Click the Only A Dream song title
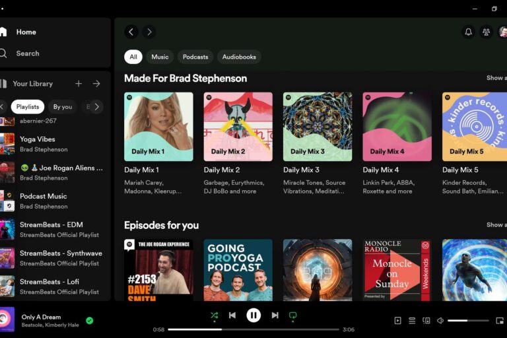507x338 pixels. pos(41,317)
